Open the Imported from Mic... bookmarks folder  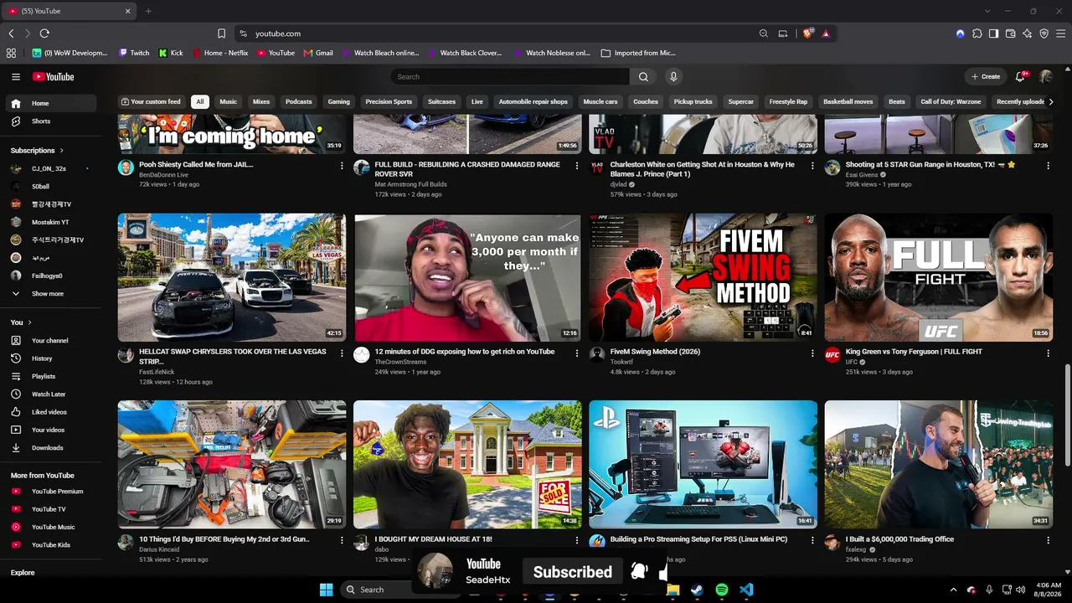pos(638,53)
